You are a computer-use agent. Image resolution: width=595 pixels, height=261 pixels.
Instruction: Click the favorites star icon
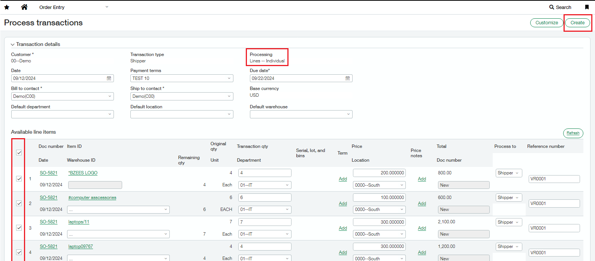tap(7, 7)
